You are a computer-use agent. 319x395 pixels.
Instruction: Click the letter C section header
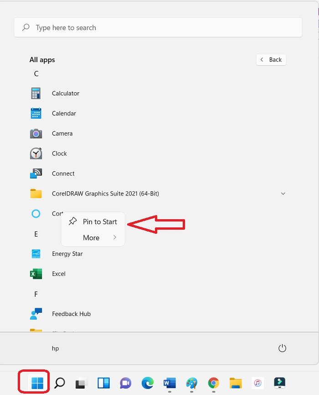[36, 74]
